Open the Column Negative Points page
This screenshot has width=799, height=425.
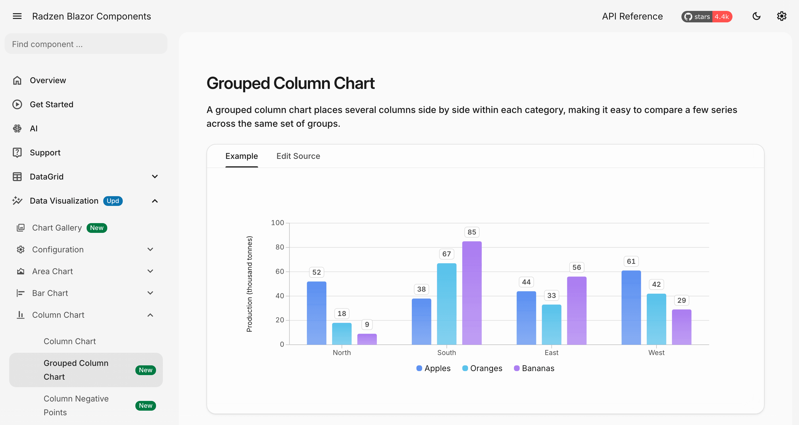(x=86, y=405)
